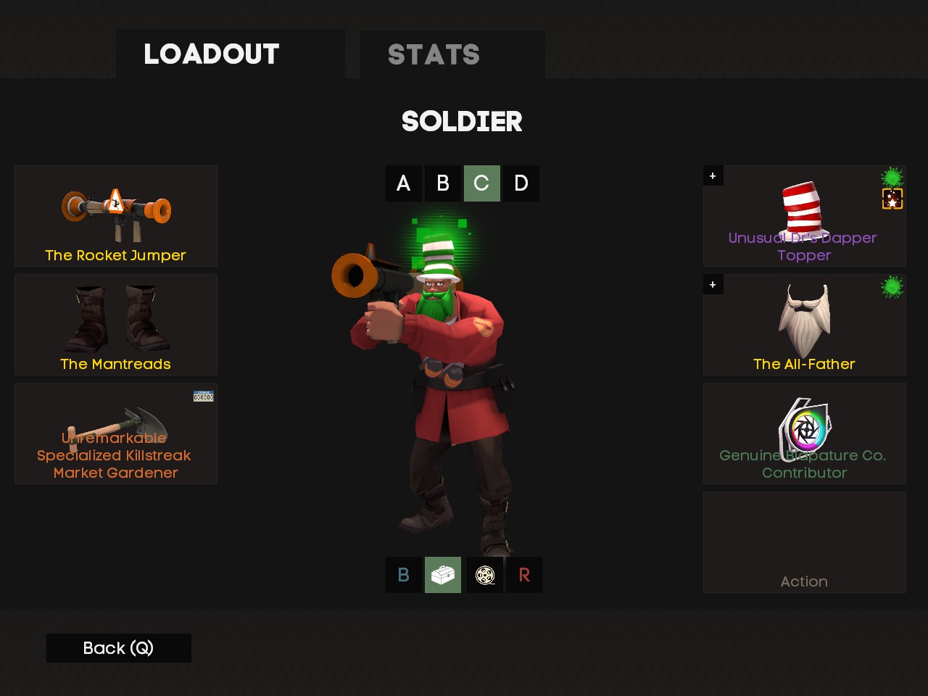Open the STATS tab
The height and width of the screenshot is (696, 928).
click(x=452, y=54)
